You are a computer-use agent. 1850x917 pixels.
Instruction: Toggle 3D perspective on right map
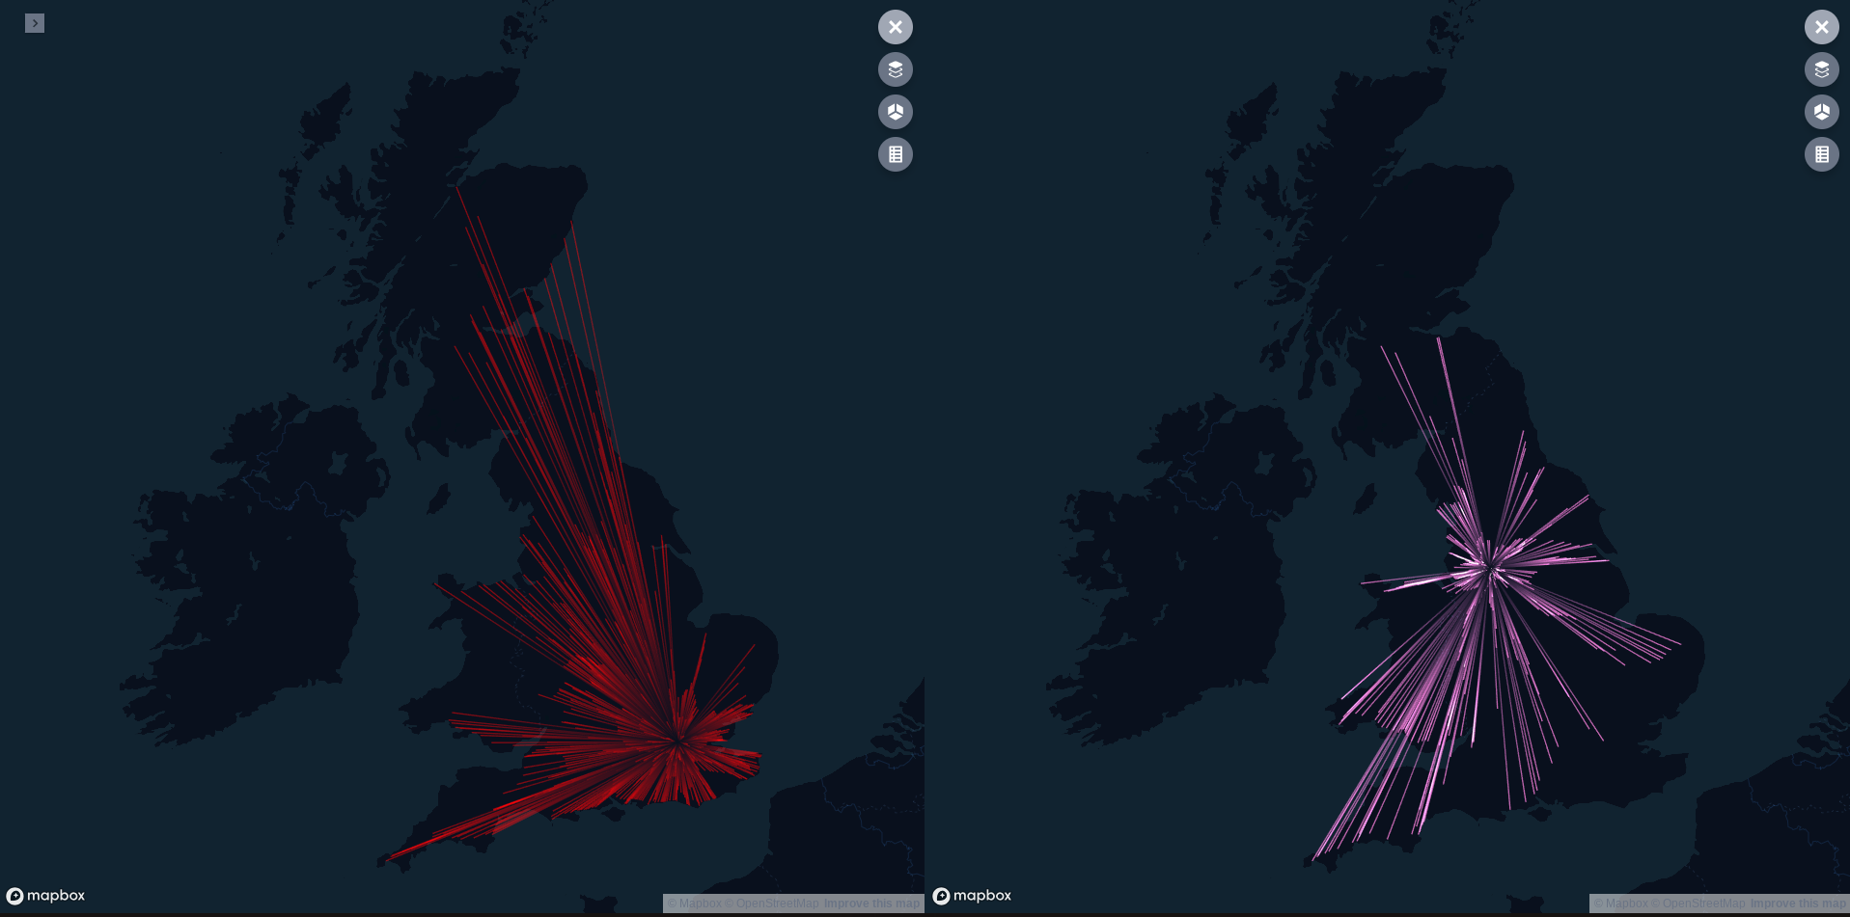[x=1821, y=112]
